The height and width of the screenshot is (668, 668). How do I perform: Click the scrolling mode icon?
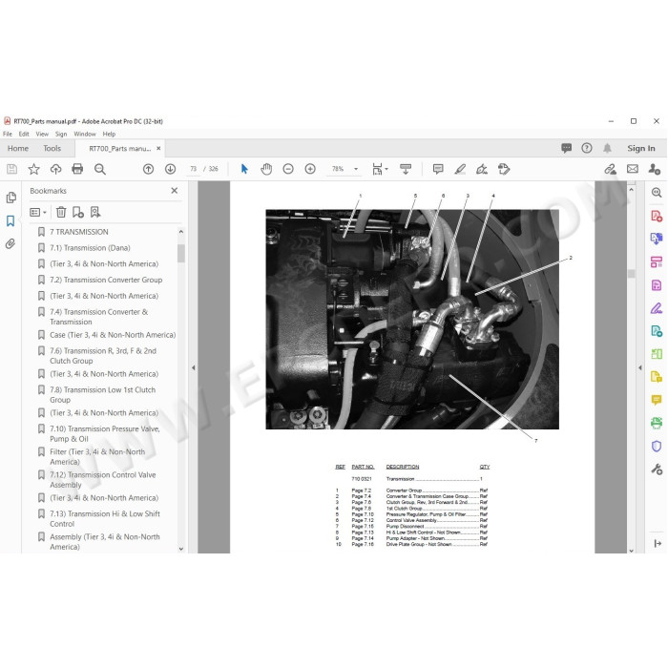tap(406, 169)
